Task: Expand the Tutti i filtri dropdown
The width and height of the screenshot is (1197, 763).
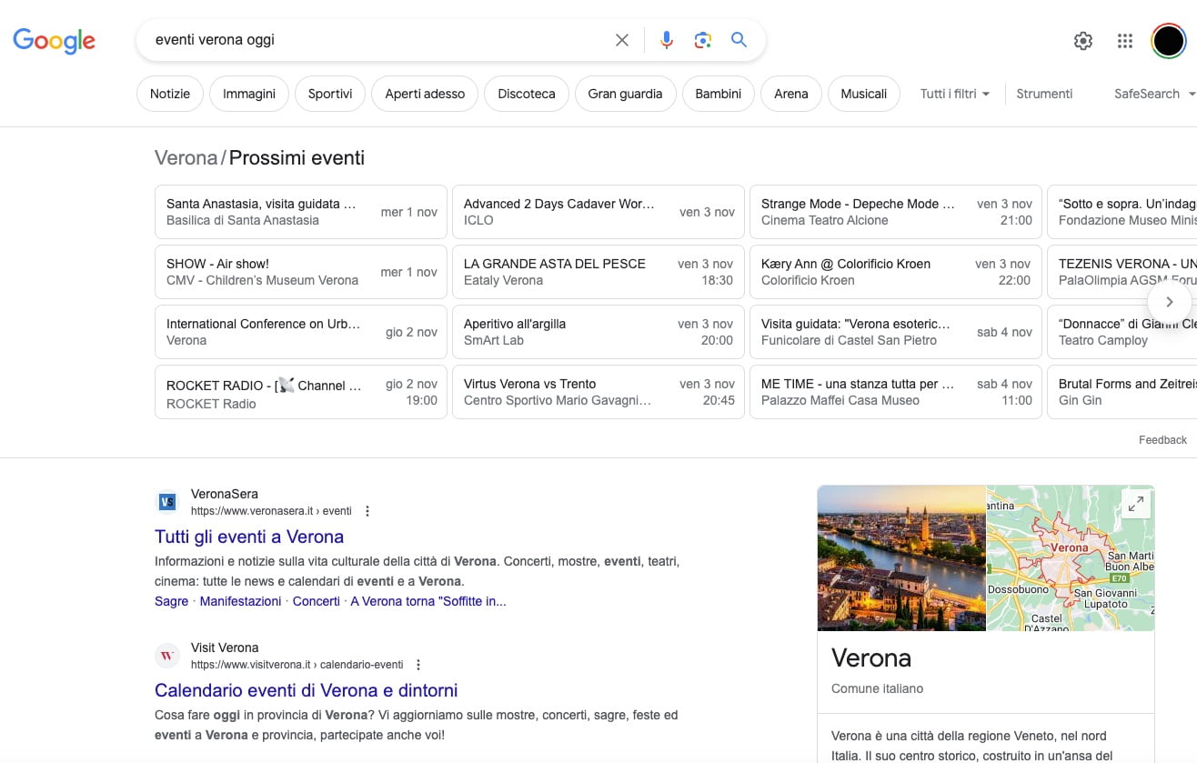Action: [x=955, y=94]
